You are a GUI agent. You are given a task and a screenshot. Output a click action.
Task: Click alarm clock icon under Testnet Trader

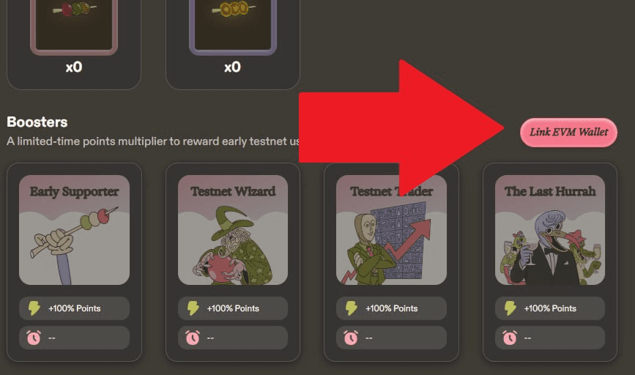tap(351, 338)
